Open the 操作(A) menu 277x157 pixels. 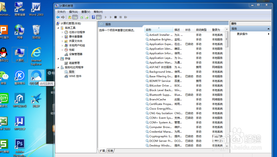(73, 12)
